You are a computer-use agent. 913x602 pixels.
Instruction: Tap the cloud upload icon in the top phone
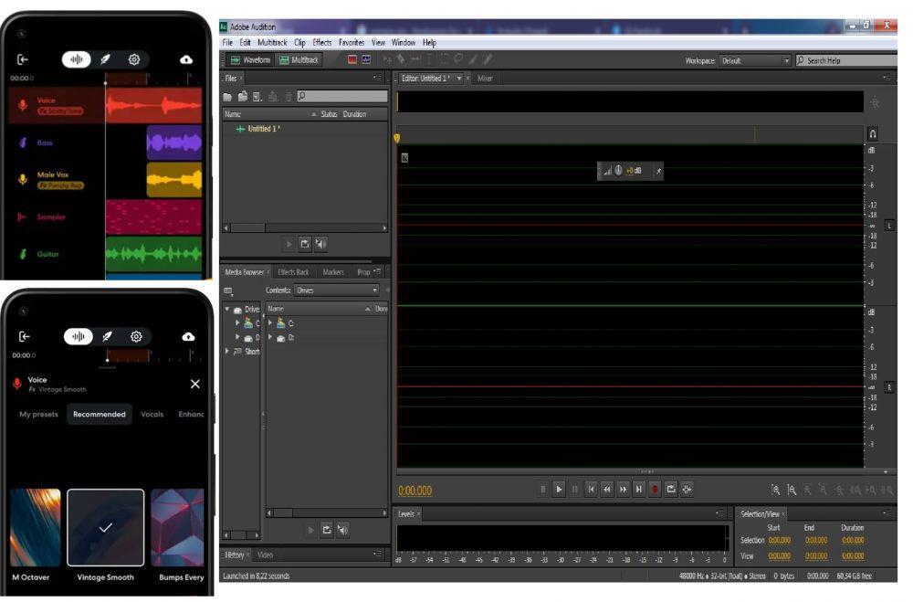(186, 59)
